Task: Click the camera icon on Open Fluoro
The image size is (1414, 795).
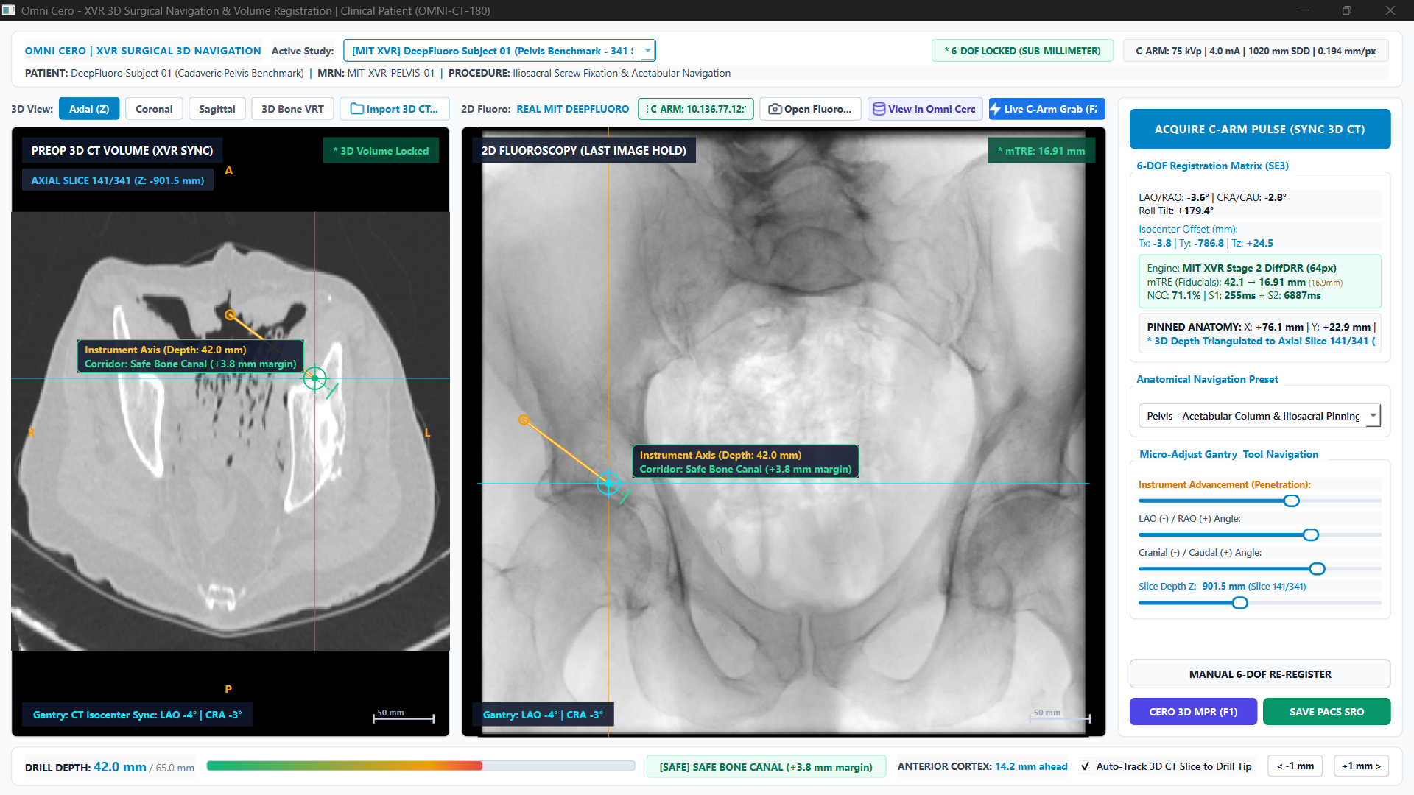Action: pyautogui.click(x=775, y=109)
